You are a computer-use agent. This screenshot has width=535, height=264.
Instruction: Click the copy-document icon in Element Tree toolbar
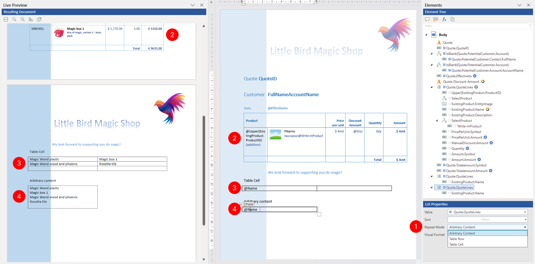[x=452, y=19]
